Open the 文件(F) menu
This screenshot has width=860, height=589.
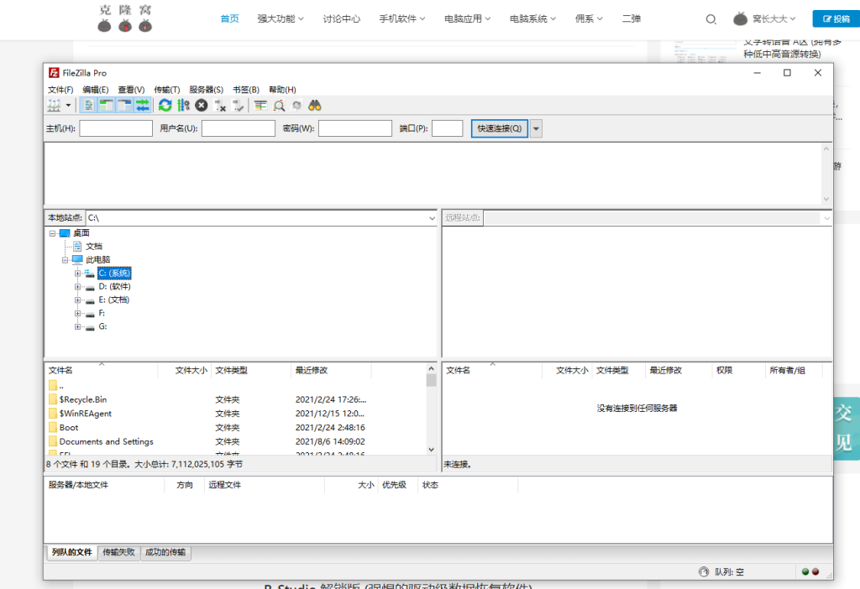click(x=60, y=89)
